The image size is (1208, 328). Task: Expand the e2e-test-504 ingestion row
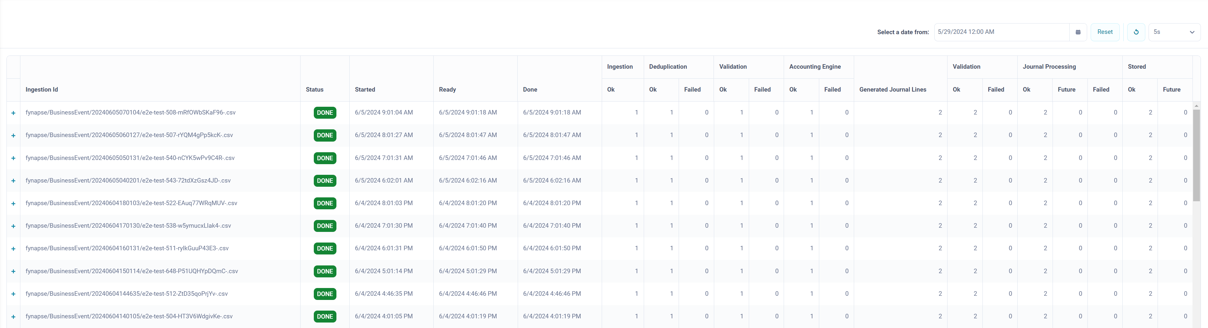point(13,317)
